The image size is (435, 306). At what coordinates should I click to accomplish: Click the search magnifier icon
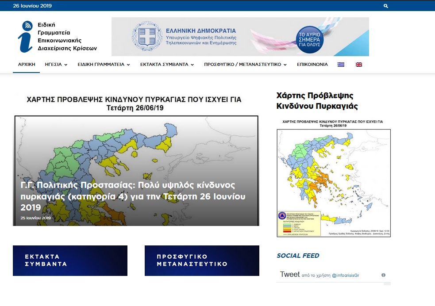click(385, 6)
